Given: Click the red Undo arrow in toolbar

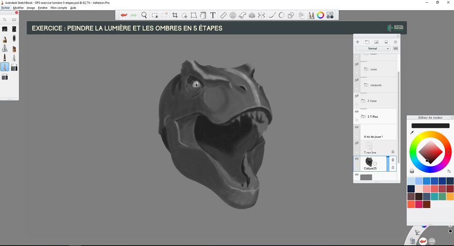Looking at the screenshot, I should coord(124,15).
